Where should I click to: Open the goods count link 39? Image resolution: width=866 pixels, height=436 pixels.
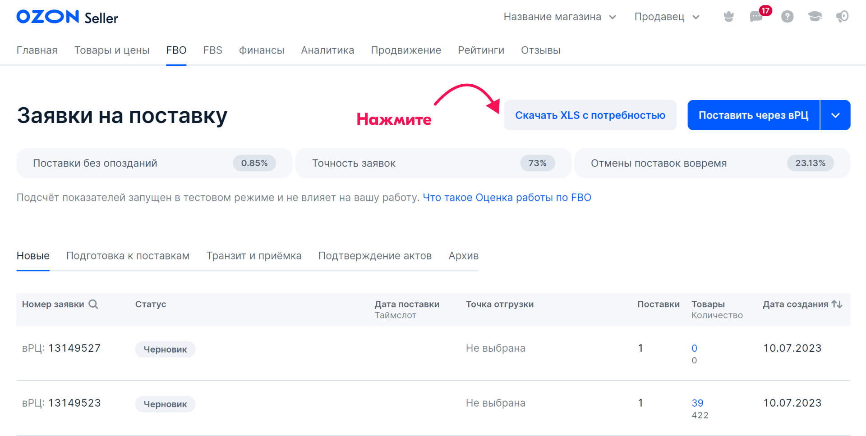pos(697,403)
